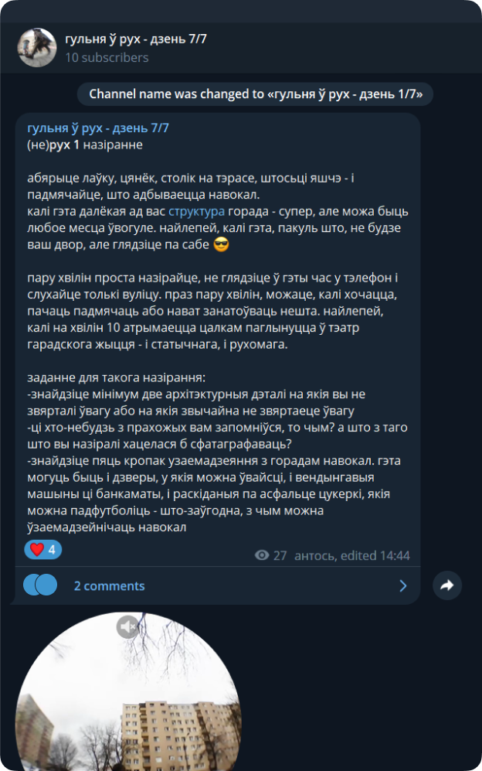Open the channel avatar in the header
The height and width of the screenshot is (771, 482).
[37, 48]
